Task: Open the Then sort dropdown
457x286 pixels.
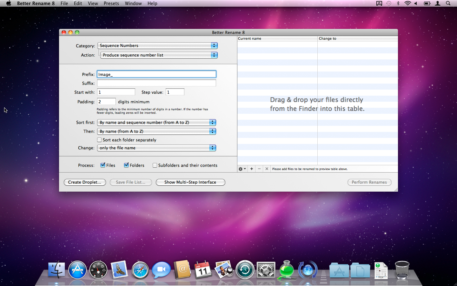Action: [157, 132]
